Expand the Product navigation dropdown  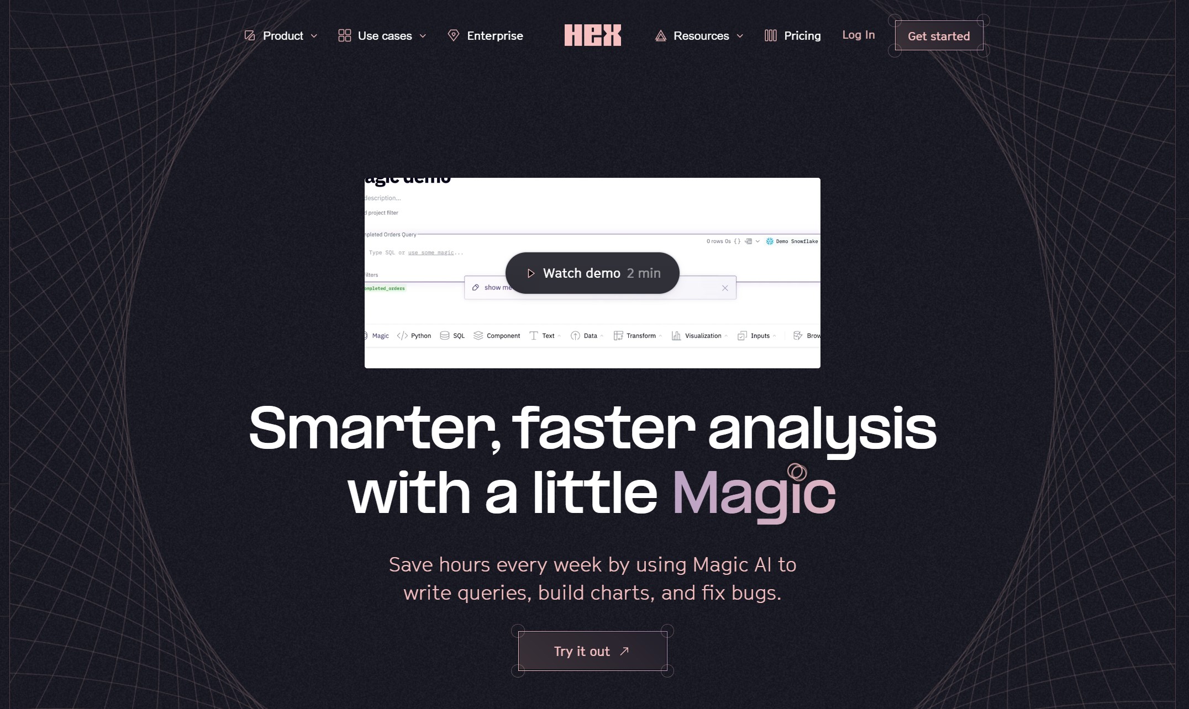coord(283,35)
